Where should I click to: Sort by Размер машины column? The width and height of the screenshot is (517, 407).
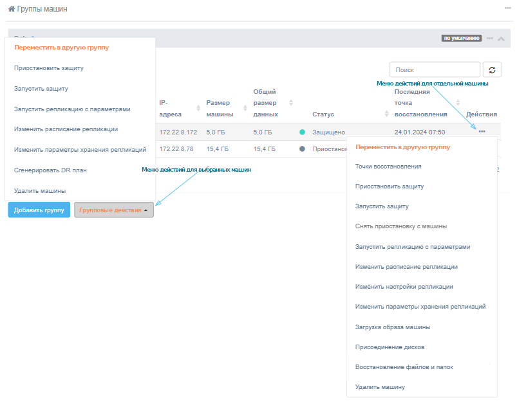point(245,108)
